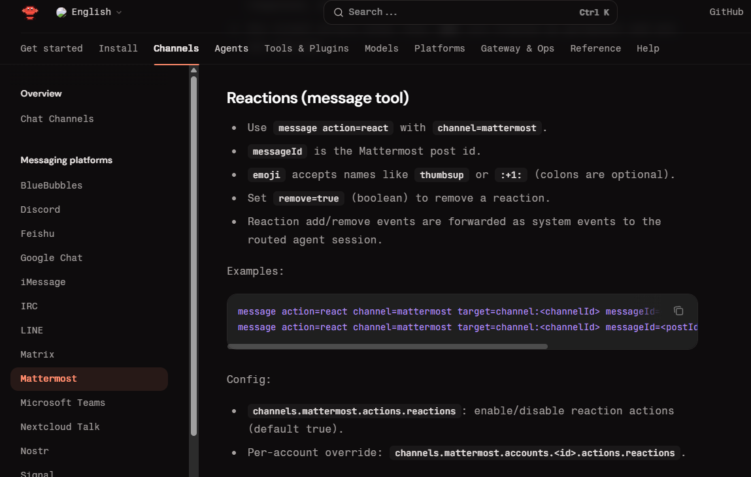This screenshot has height=477, width=751.
Task: Select the Channels tab
Action: pyautogui.click(x=176, y=48)
